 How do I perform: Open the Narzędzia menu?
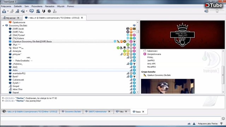[49, 6]
